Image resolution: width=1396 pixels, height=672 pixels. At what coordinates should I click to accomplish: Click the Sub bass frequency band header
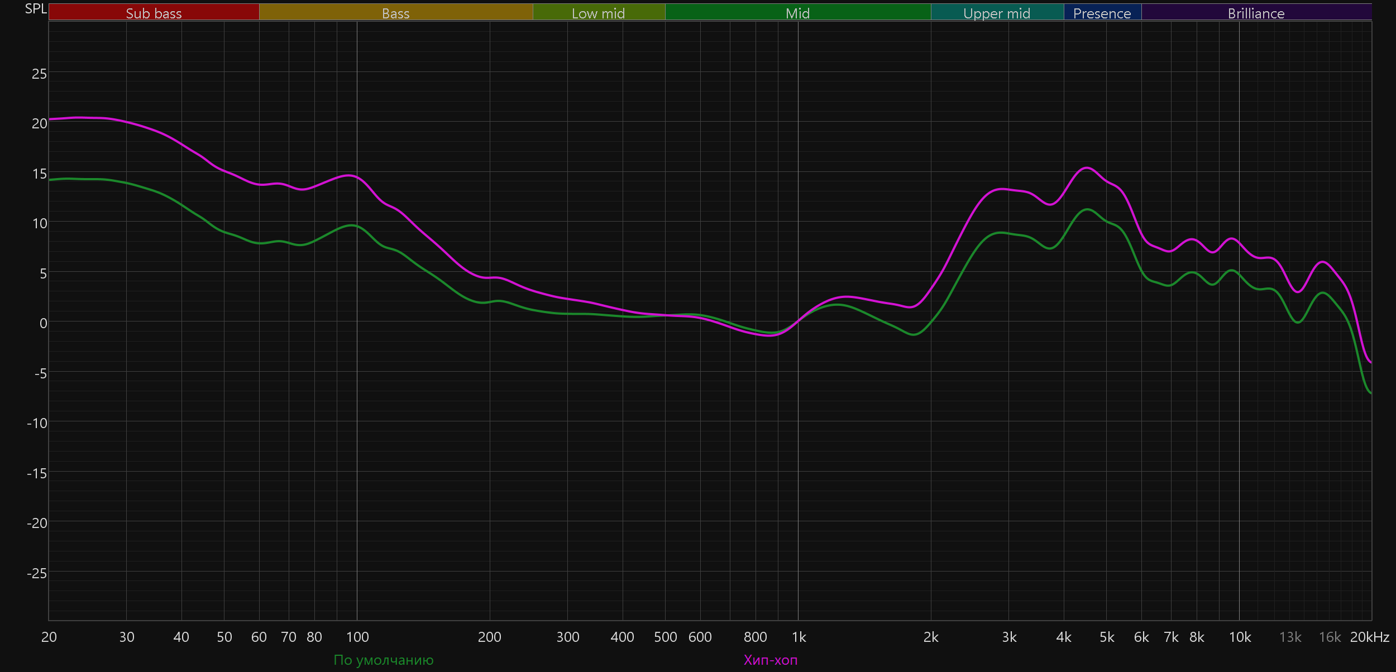coord(154,13)
